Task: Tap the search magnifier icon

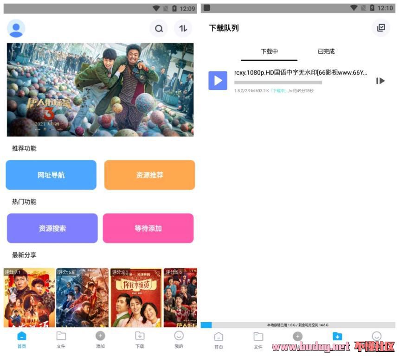Action: pyautogui.click(x=159, y=28)
